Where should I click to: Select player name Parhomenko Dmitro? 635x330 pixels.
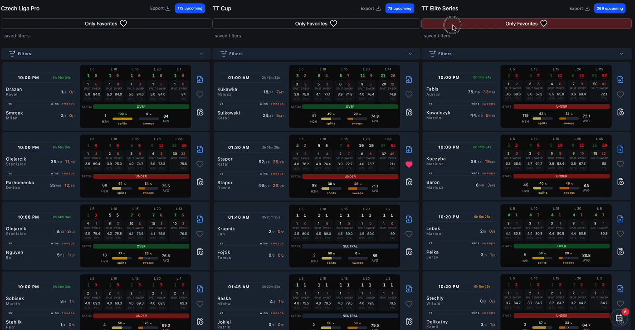point(20,185)
